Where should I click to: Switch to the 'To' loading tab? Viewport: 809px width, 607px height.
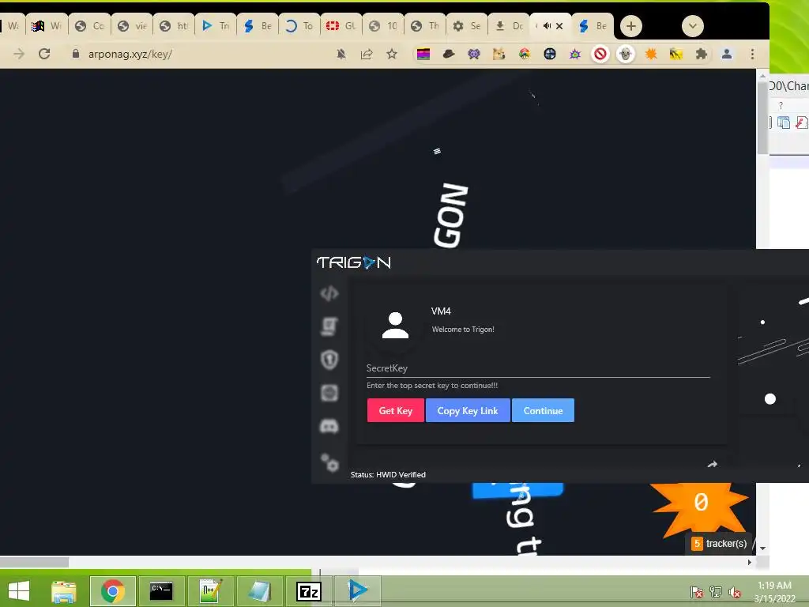click(299, 26)
